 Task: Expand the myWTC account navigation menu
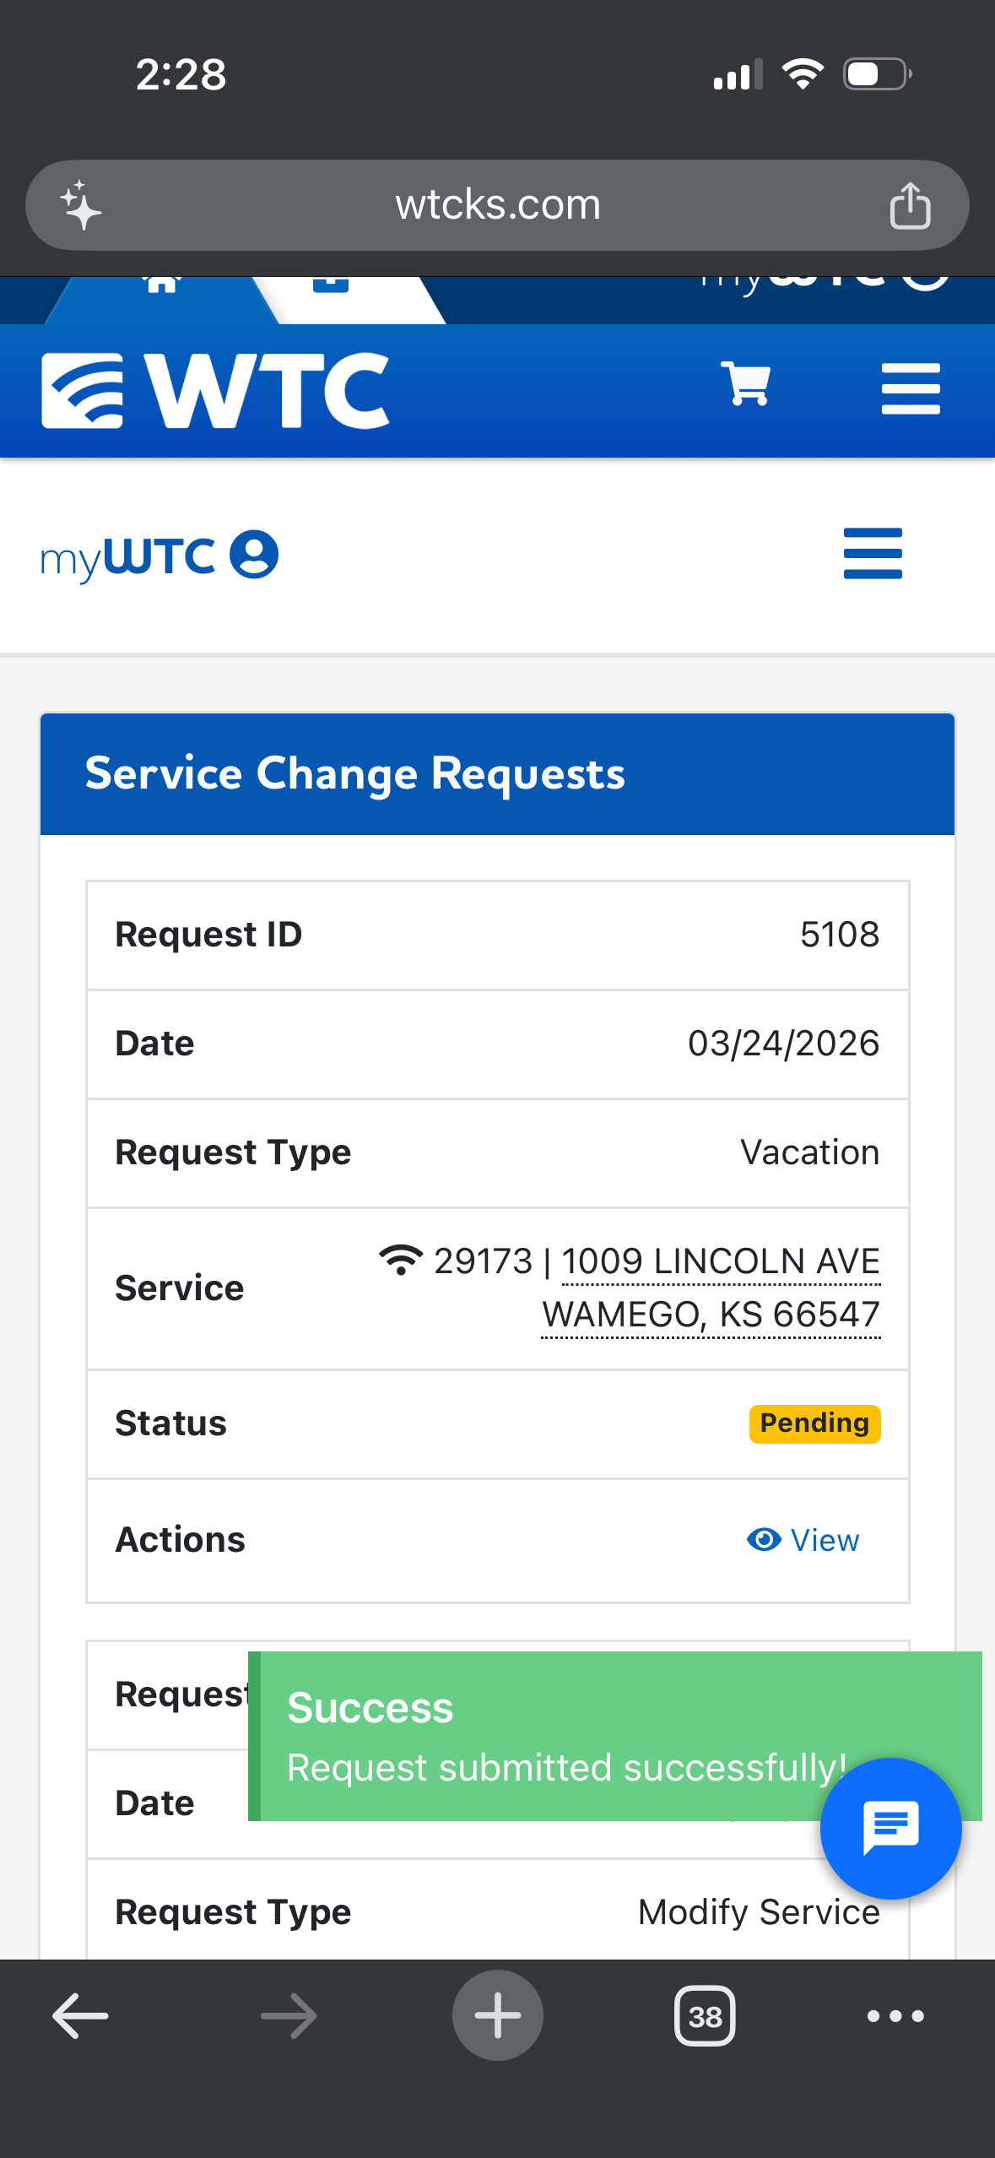(872, 554)
